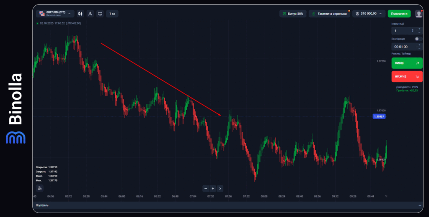Expand the Портфель panel chevron
429x217 pixels.
click(420, 205)
